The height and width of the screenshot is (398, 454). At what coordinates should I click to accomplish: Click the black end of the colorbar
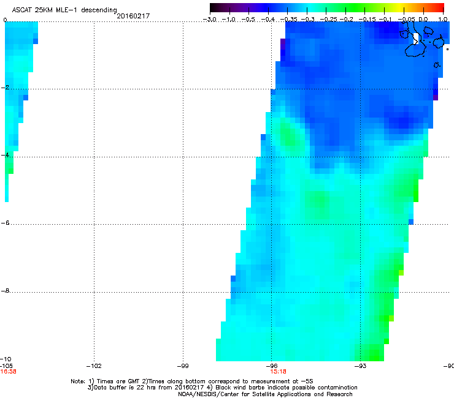(214, 7)
